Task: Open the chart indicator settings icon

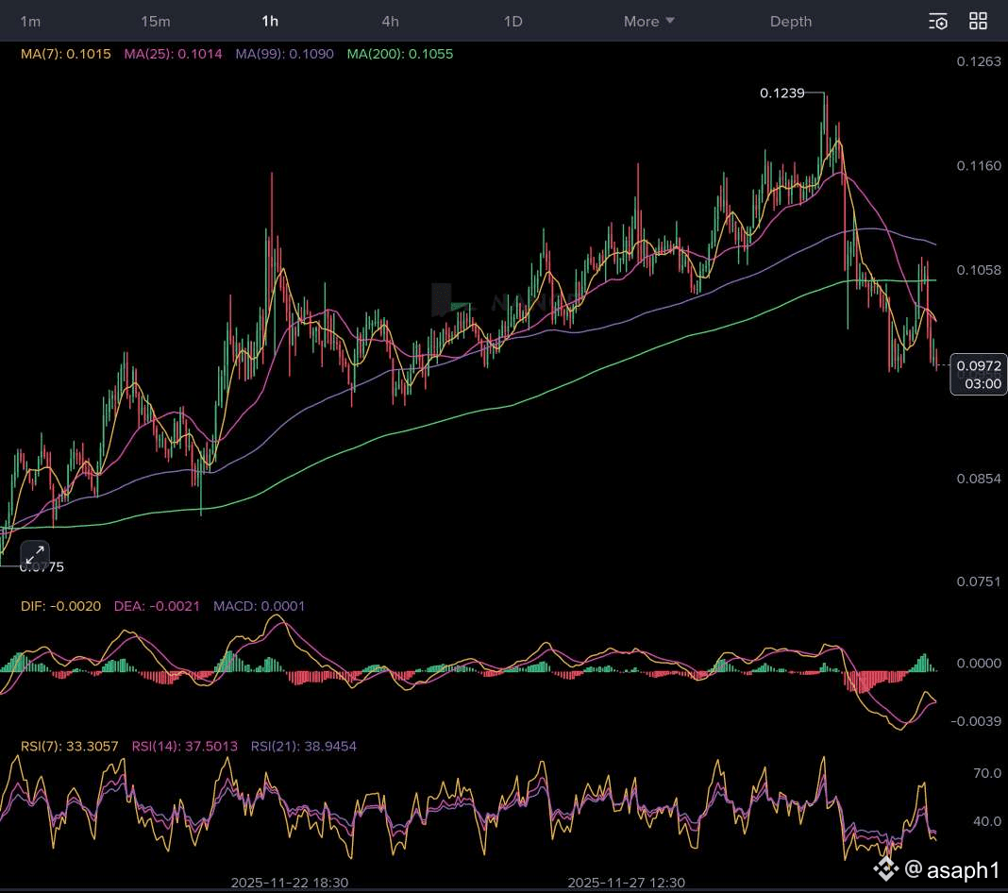Action: (x=938, y=21)
